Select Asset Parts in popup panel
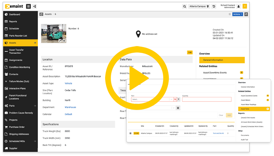This screenshot has height=156, width=274. pyautogui.click(x=254, y=109)
